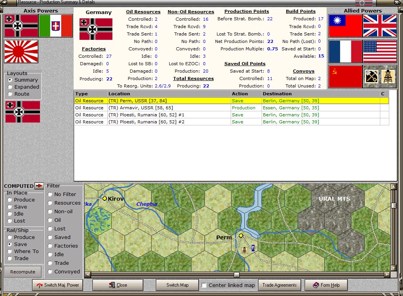Select Rail/Ship Where To option
403x296 pixels.
point(23,251)
